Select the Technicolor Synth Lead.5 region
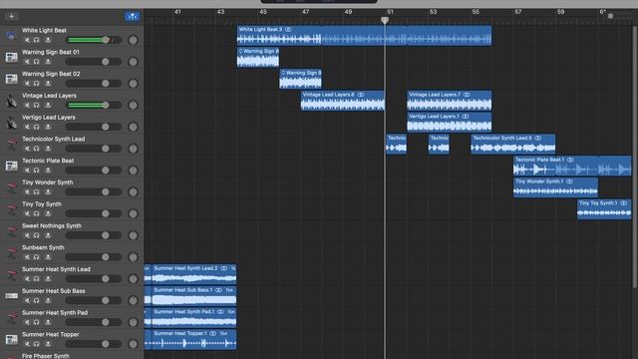 pyautogui.click(x=513, y=144)
